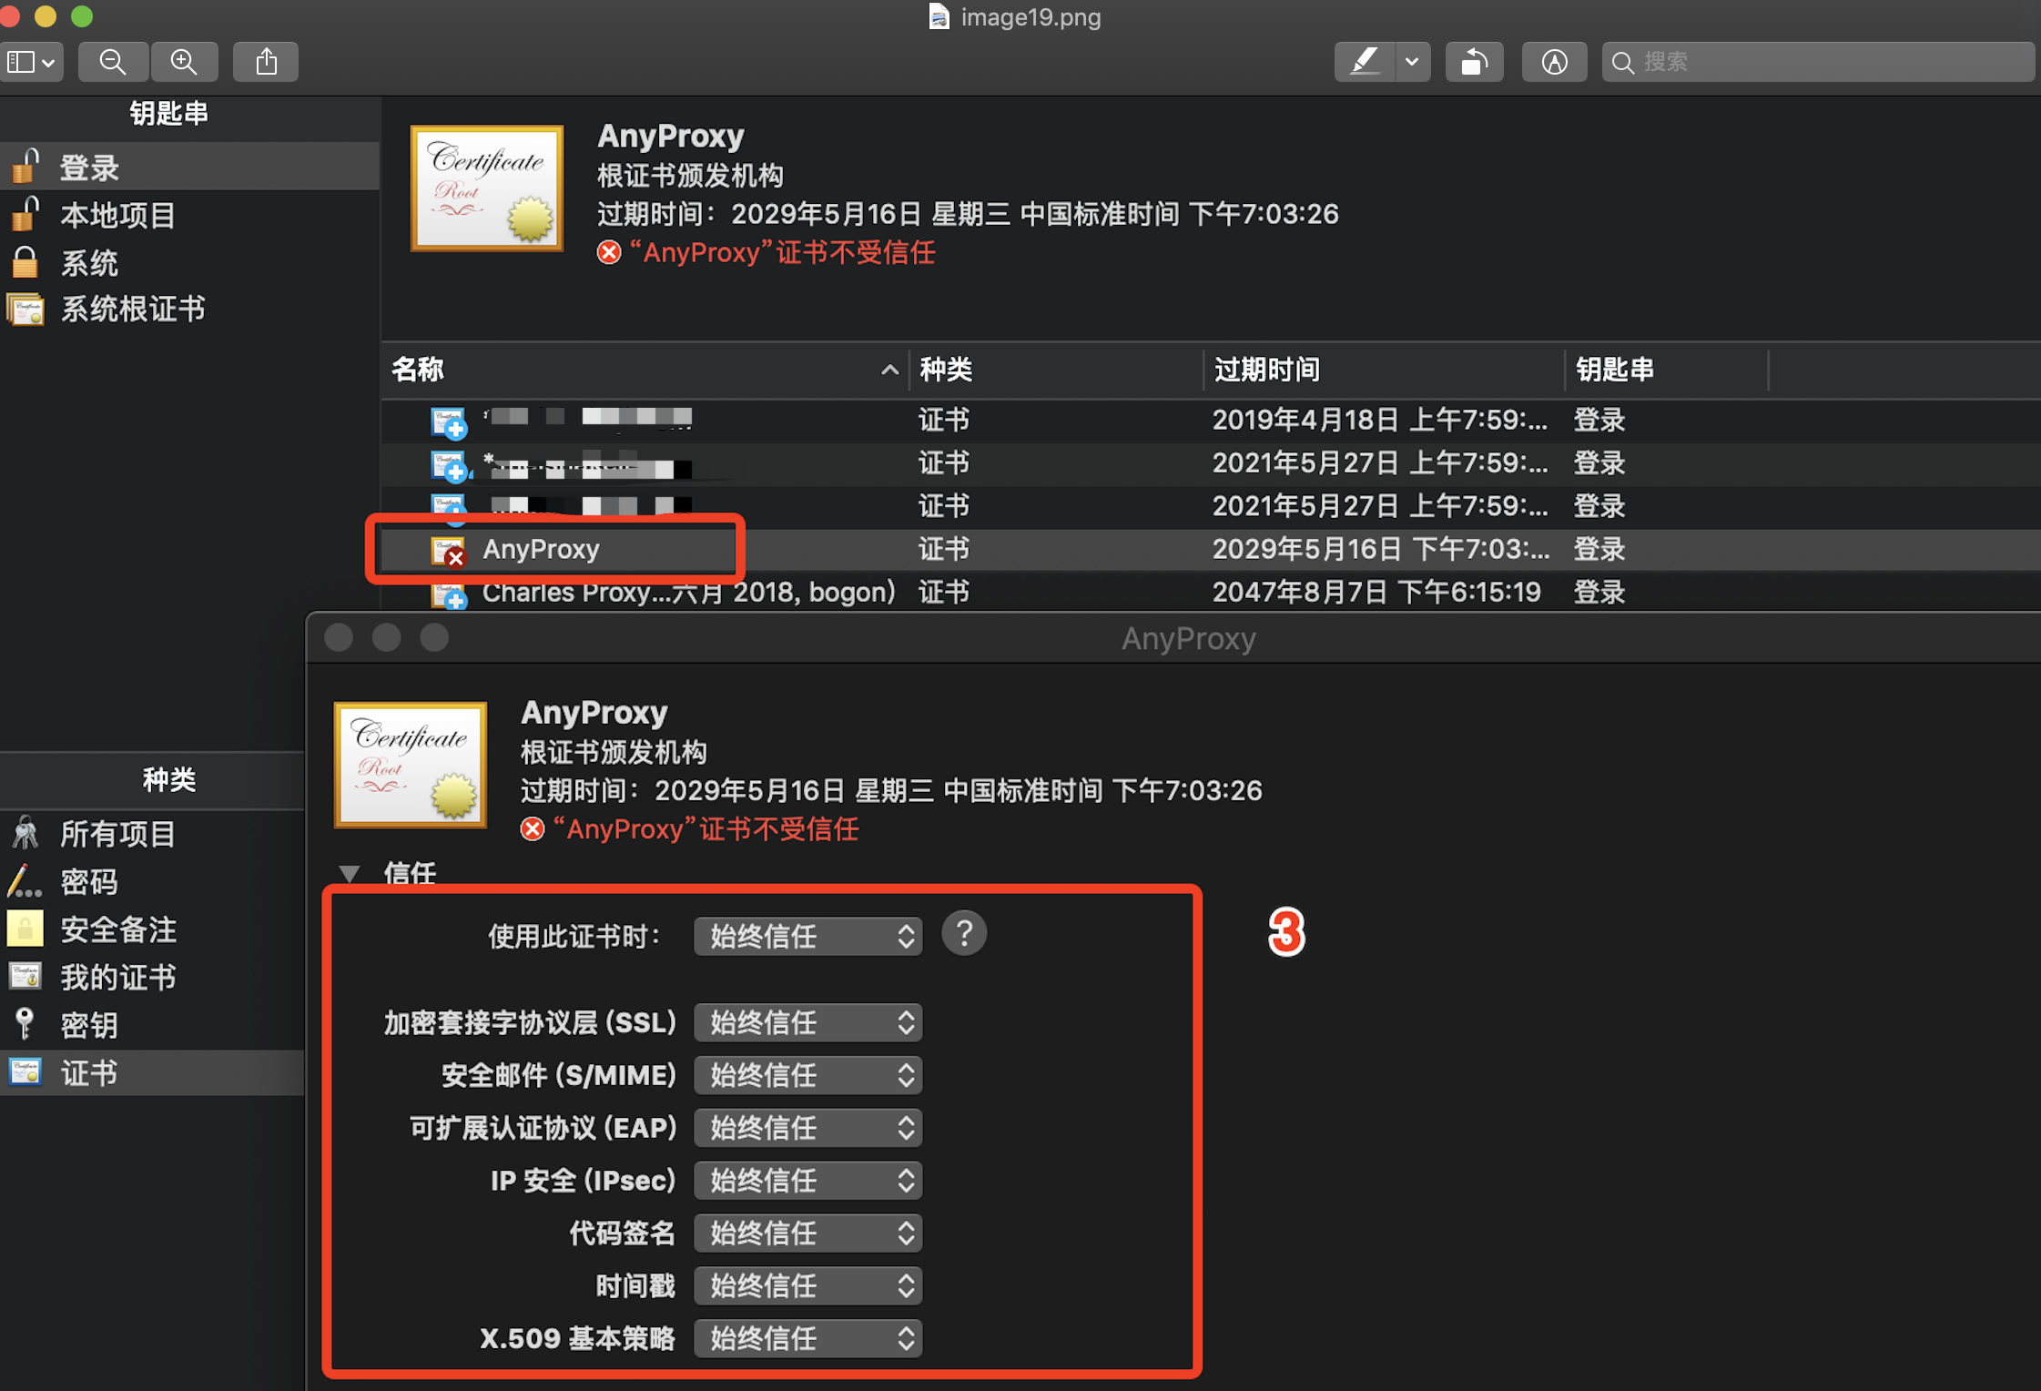Open the 使用此证书时 trust dropdown
The height and width of the screenshot is (1391, 2041).
807,937
